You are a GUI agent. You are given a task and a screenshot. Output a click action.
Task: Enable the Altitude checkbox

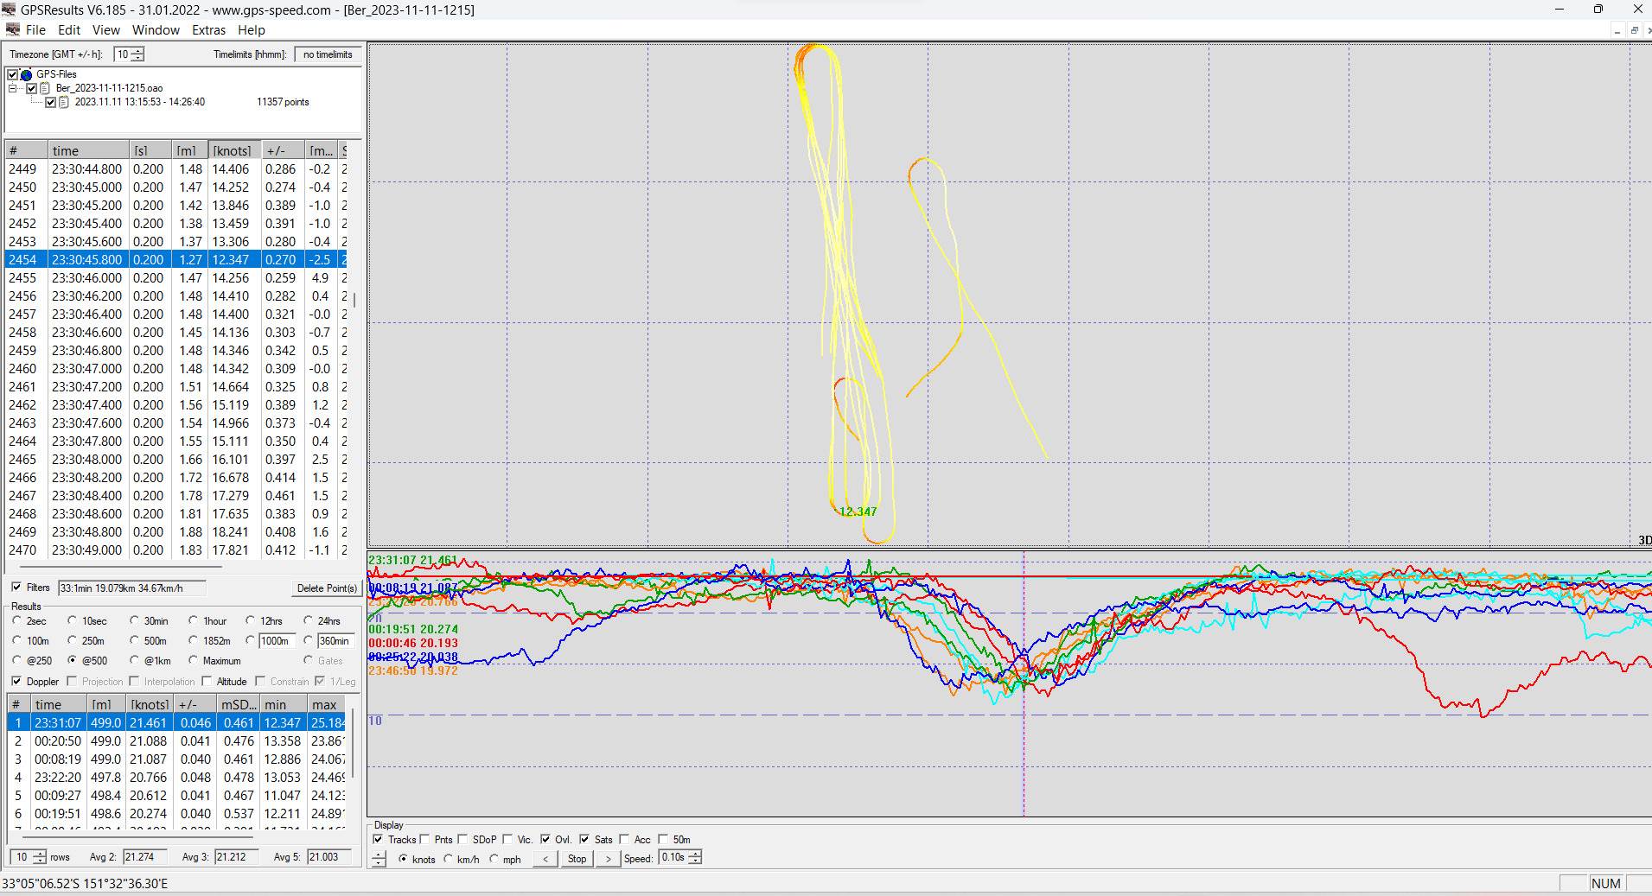point(207,682)
